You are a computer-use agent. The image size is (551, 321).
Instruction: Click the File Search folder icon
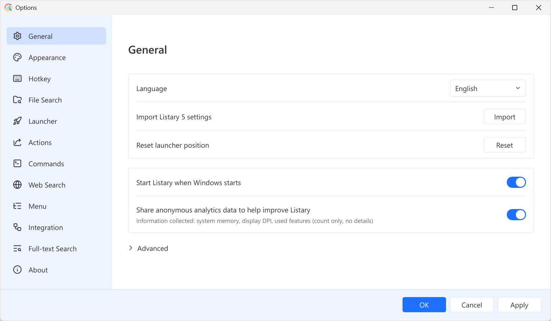pyautogui.click(x=17, y=100)
